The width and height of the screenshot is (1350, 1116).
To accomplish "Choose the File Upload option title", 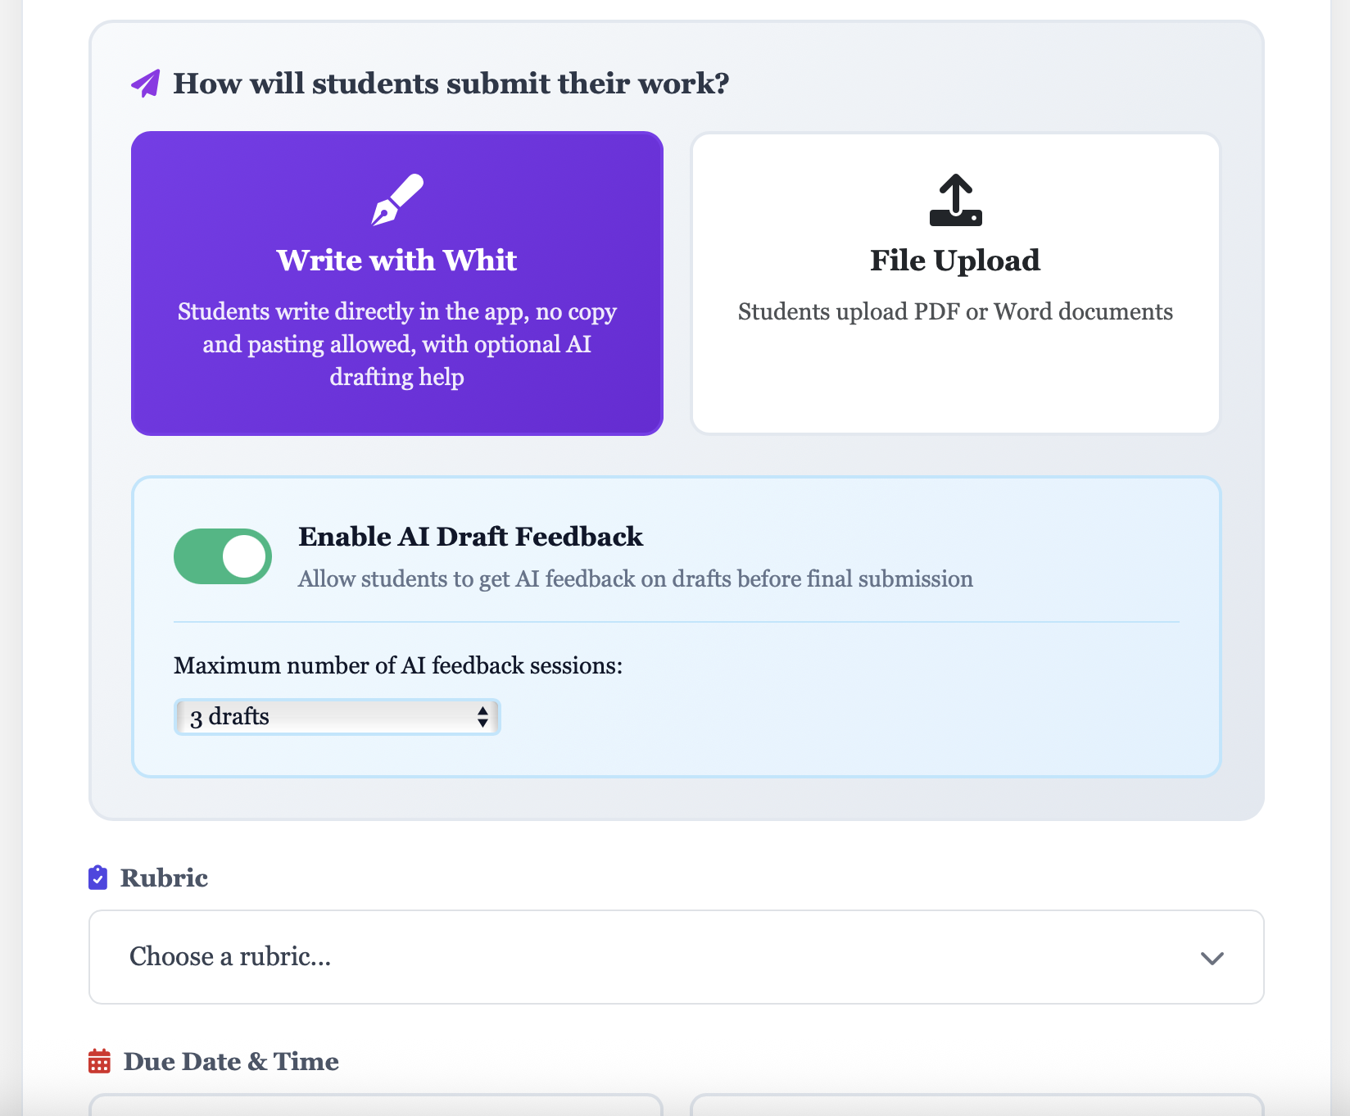I will point(955,261).
